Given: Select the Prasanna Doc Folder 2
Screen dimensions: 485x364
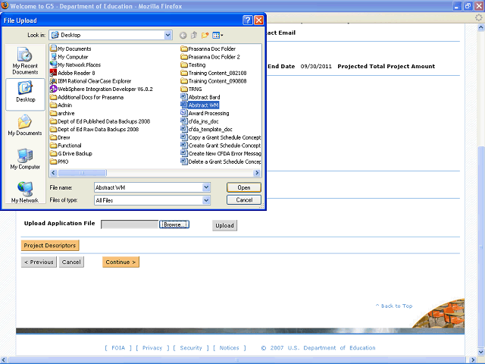Looking at the screenshot, I should 210,57.
